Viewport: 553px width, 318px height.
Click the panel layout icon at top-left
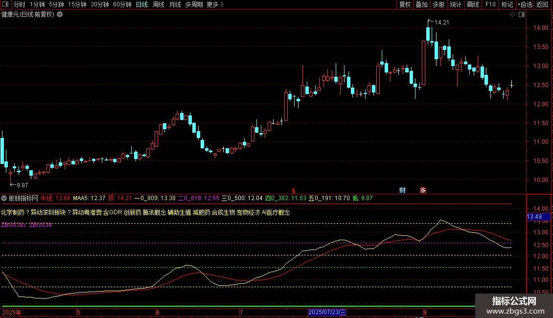[5, 4]
